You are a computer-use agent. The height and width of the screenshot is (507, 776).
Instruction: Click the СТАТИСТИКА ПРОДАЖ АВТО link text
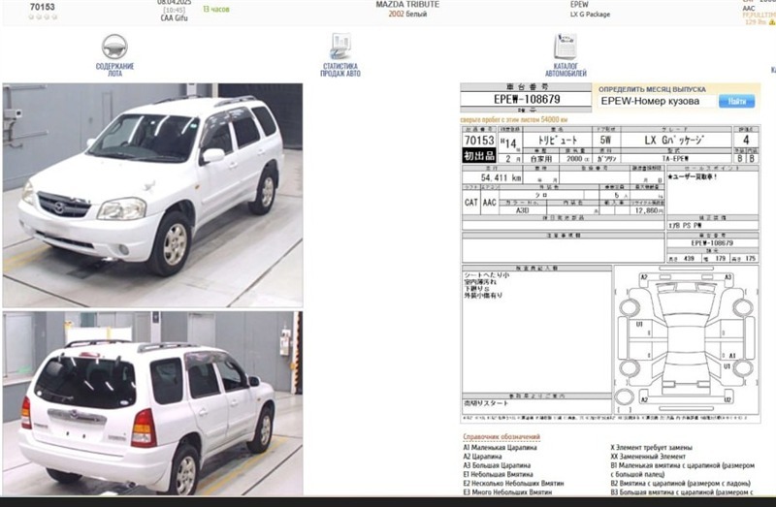click(340, 70)
